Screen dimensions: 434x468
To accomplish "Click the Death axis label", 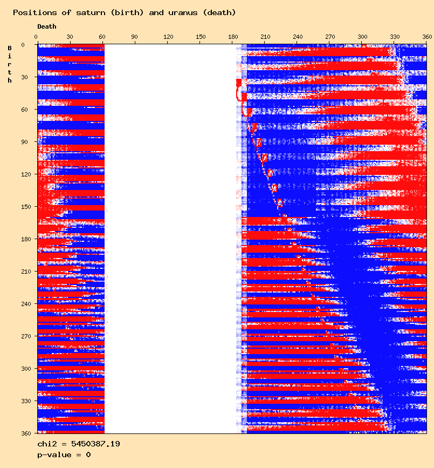I will coord(46,26).
